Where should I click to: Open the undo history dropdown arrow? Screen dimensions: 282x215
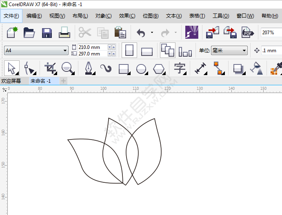click(152, 33)
